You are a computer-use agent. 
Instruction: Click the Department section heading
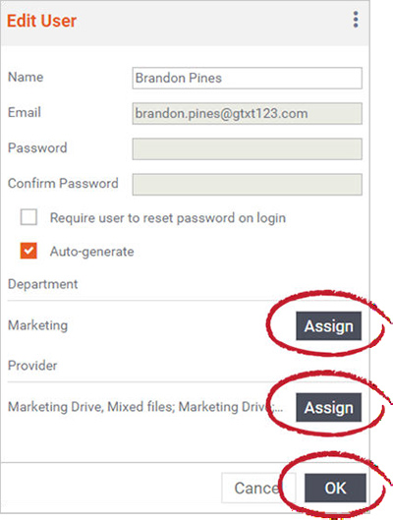[x=43, y=284]
